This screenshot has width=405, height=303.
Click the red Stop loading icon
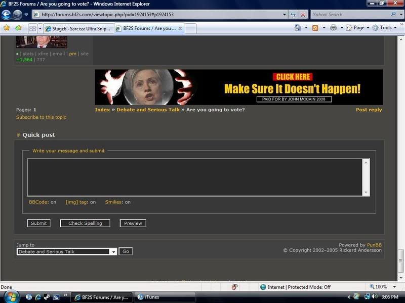[x=303, y=15]
